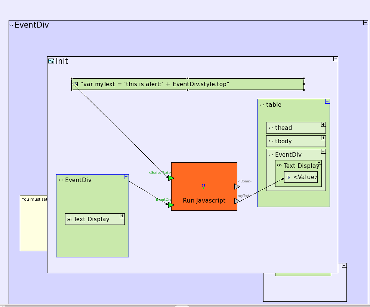Click the <Value> node's ab icon
This screenshot has width=370, height=307.
[288, 177]
